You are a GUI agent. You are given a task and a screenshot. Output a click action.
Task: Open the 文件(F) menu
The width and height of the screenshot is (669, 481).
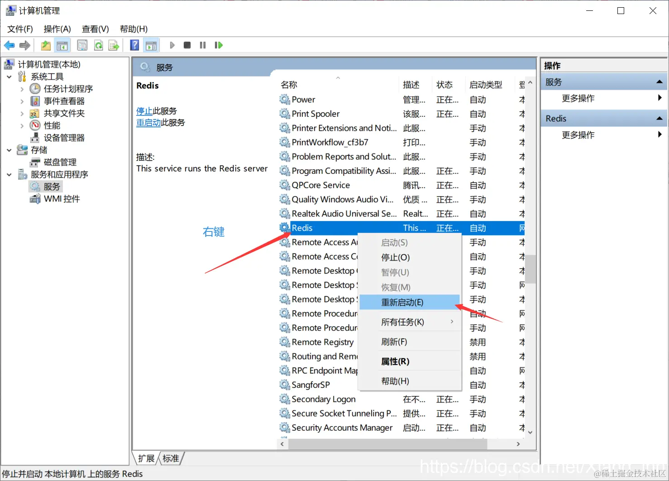pyautogui.click(x=20, y=29)
